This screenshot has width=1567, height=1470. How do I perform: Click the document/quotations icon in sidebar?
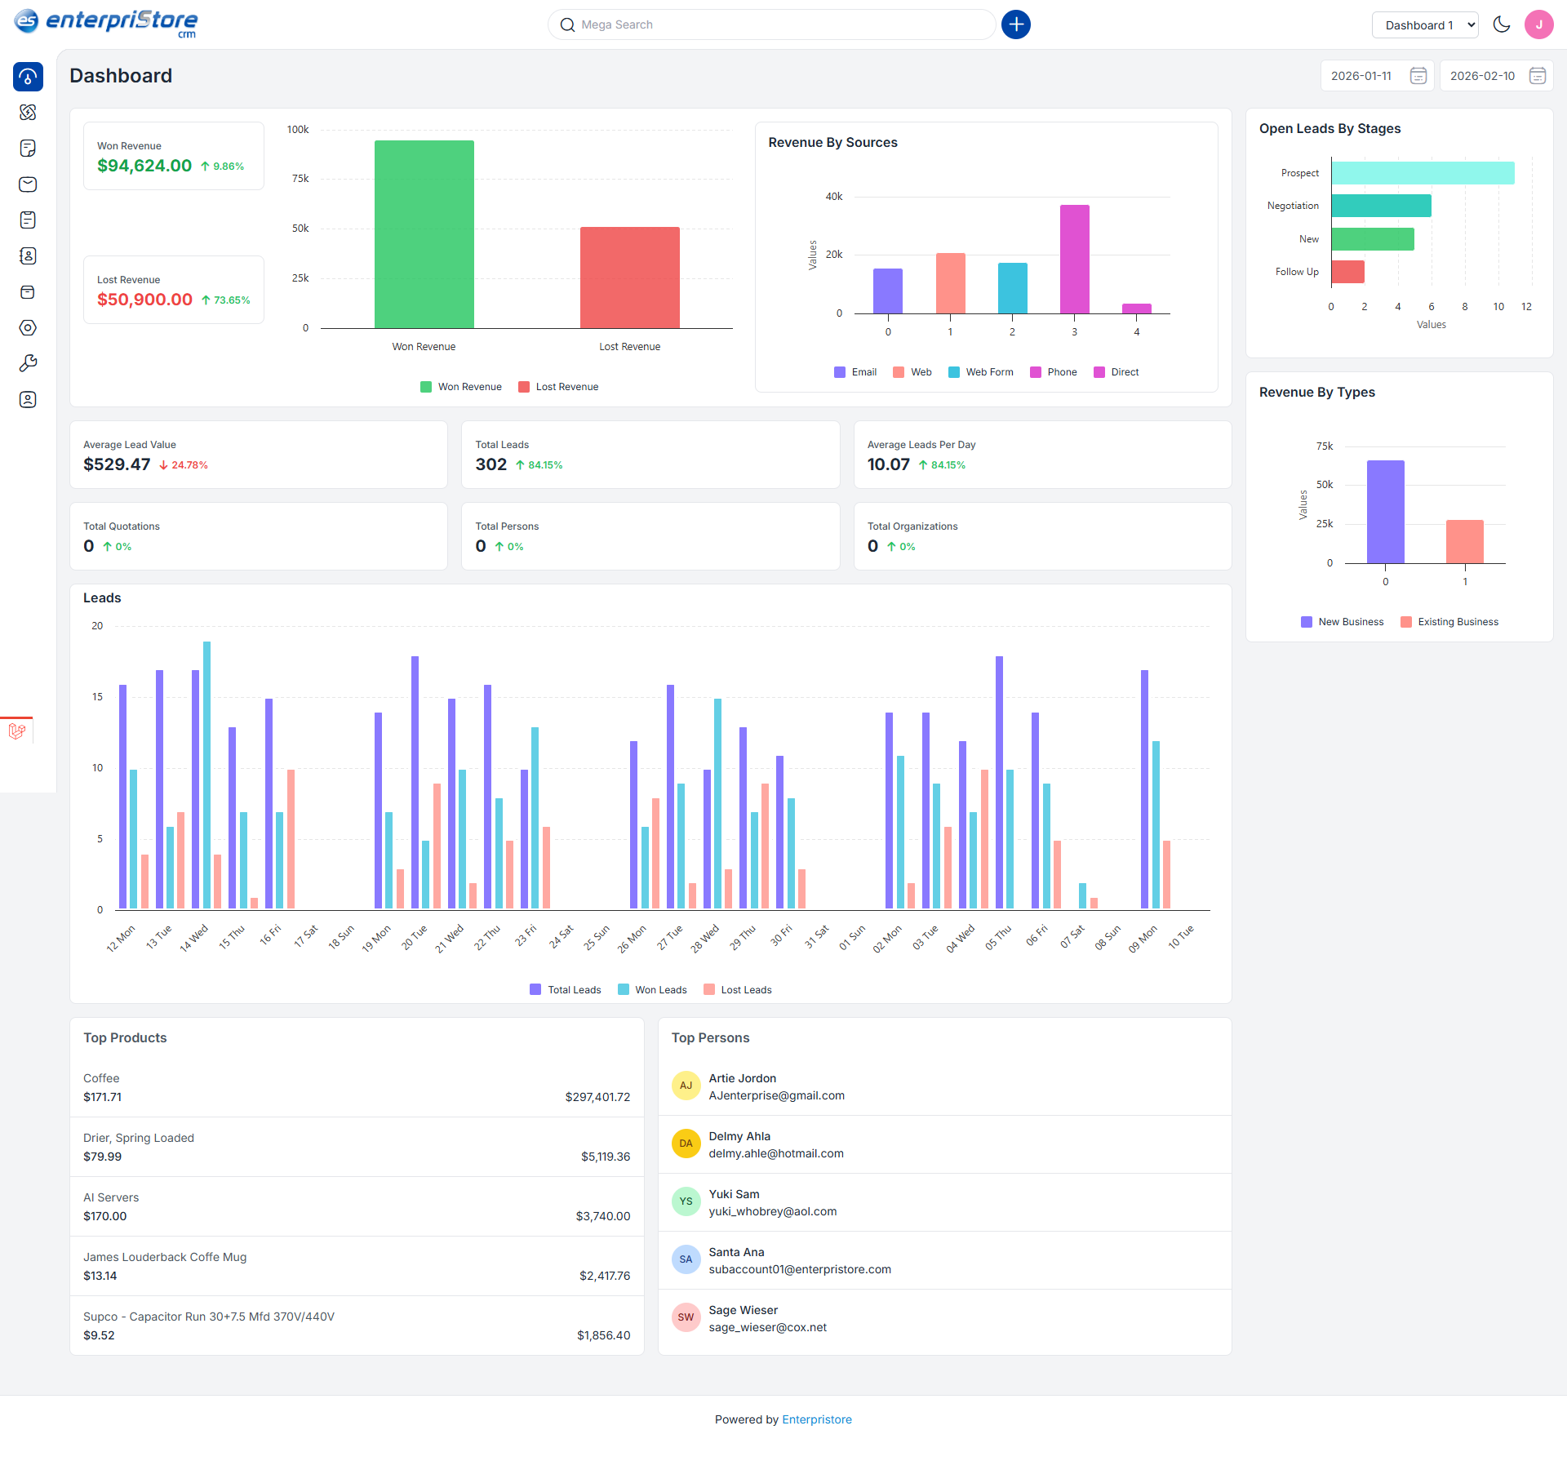pos(28,148)
